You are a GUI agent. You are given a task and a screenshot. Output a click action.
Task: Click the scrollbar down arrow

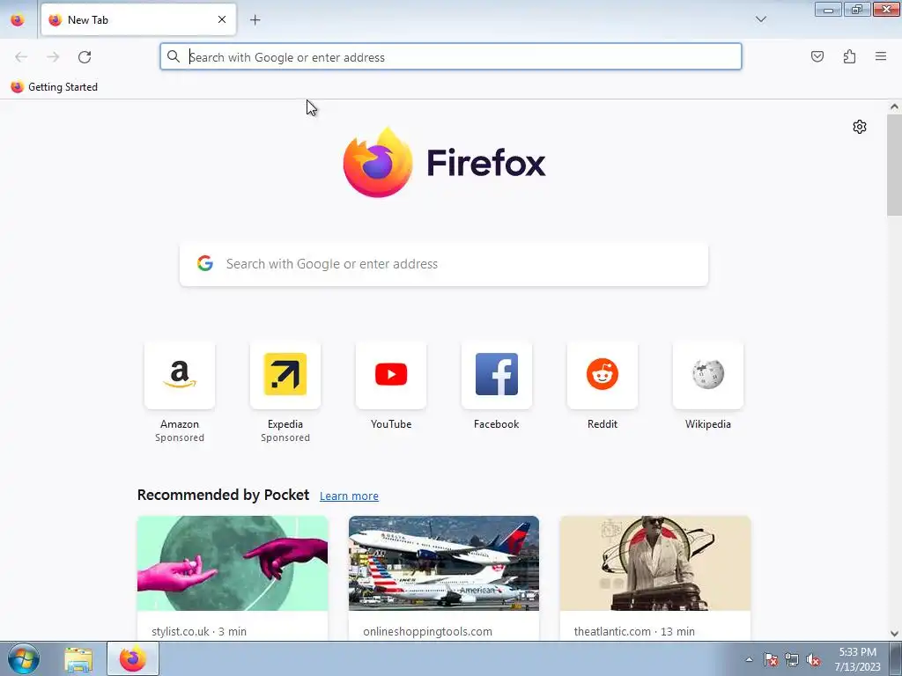click(894, 634)
